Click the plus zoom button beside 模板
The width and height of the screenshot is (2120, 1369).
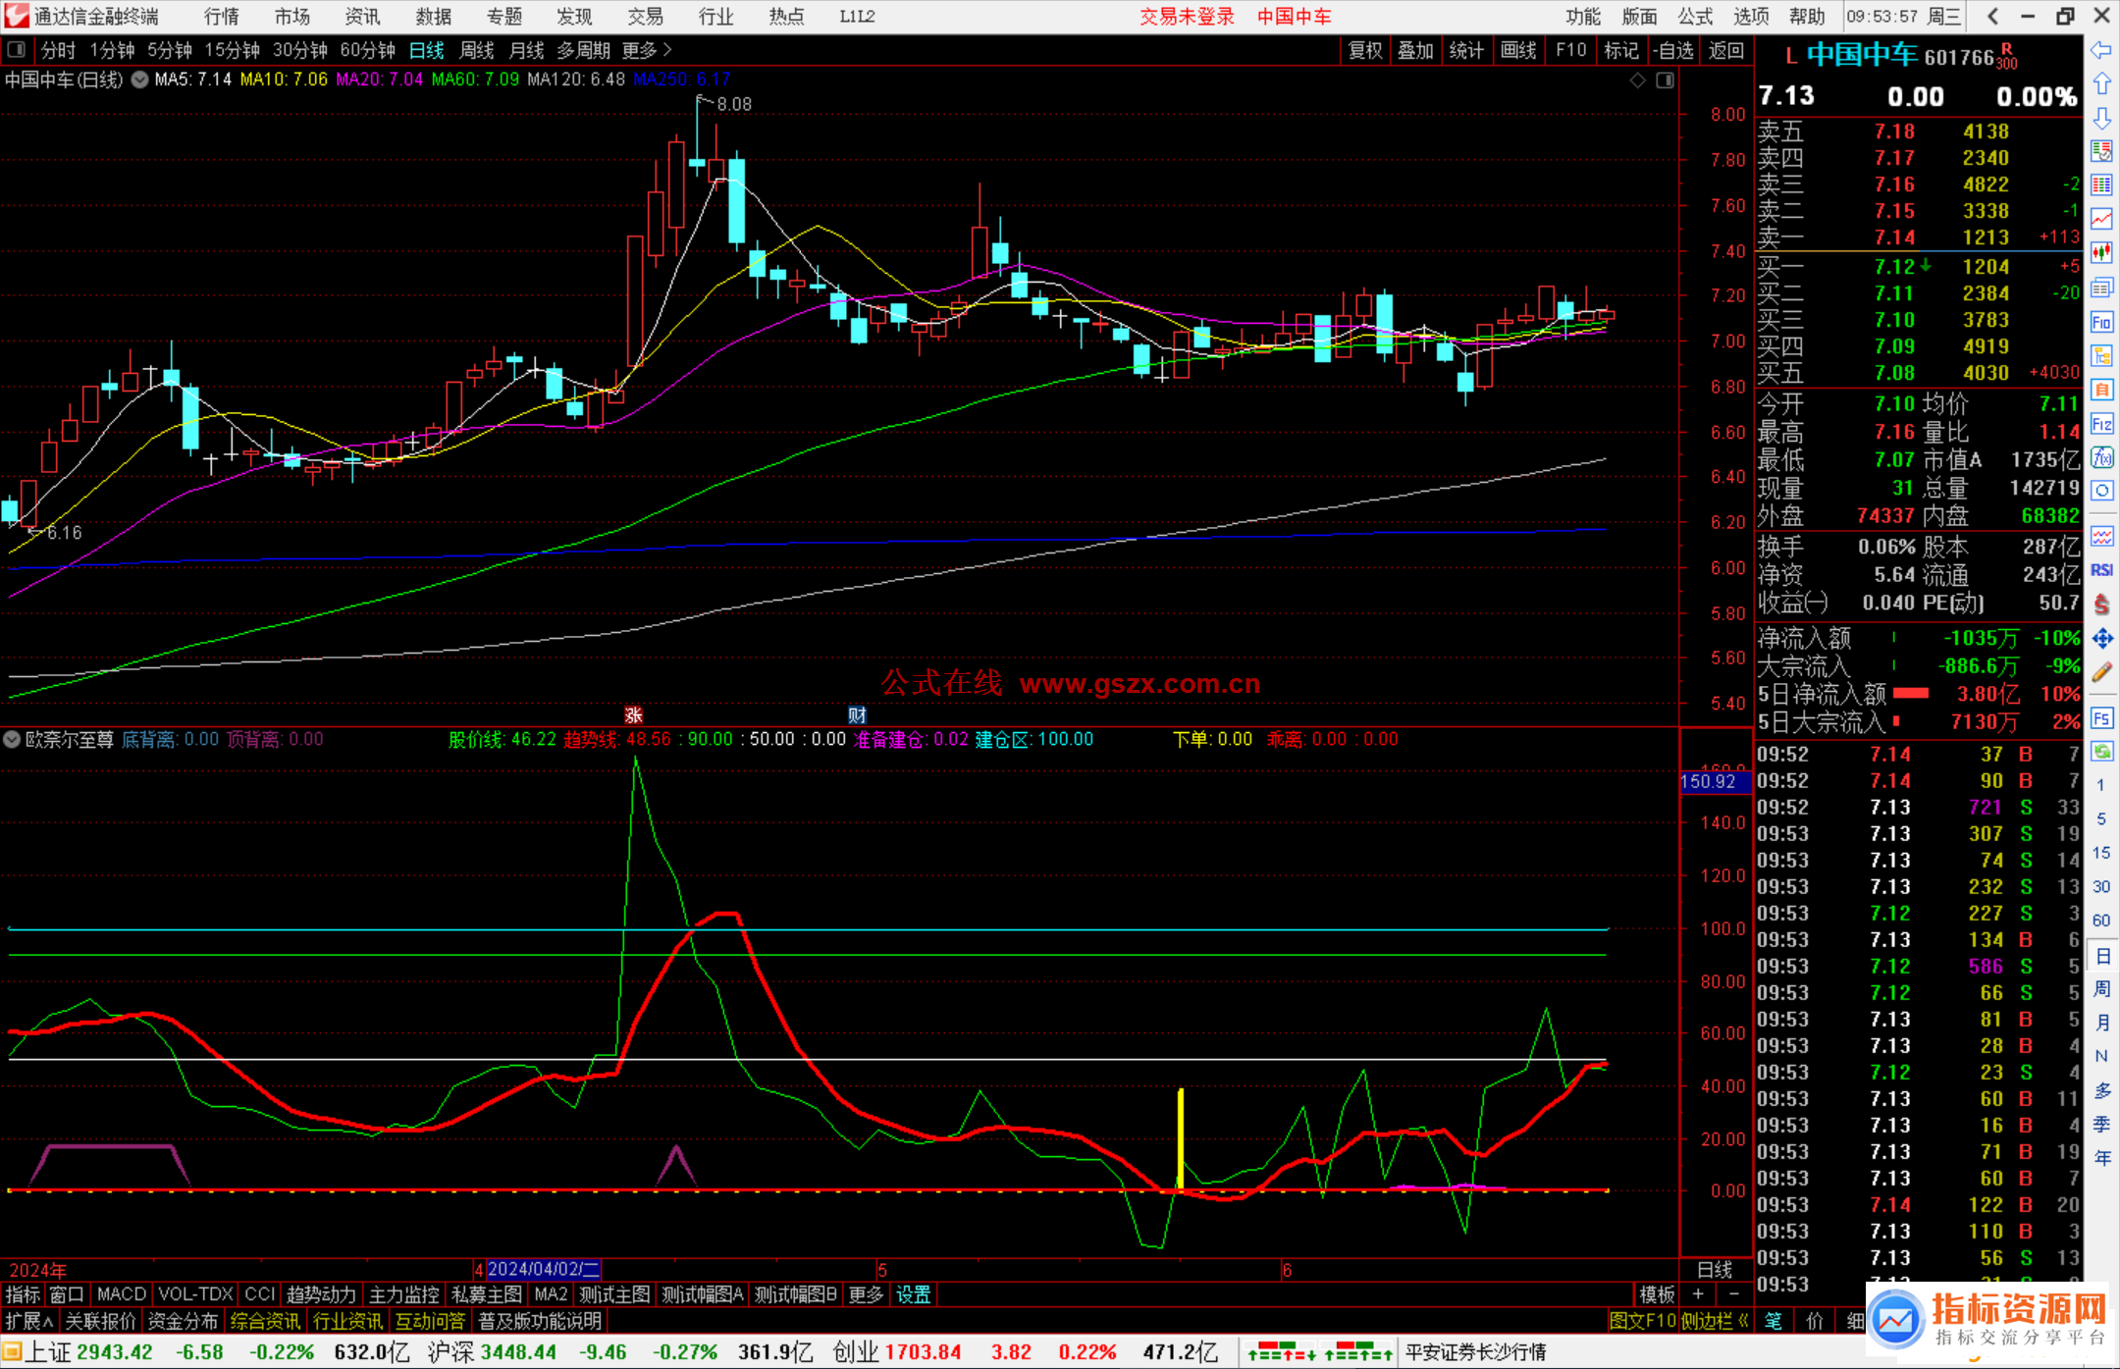(x=1698, y=1294)
